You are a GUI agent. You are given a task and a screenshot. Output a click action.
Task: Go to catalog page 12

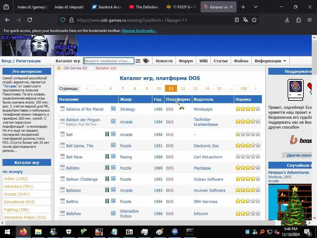[x=183, y=88]
